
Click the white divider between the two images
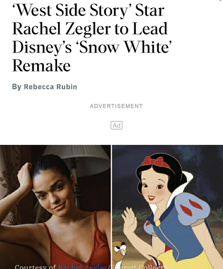click(111, 207)
